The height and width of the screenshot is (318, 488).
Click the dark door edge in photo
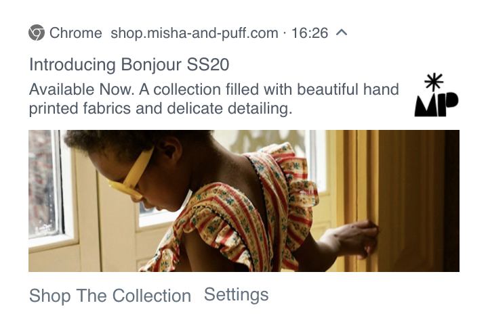coord(452,201)
